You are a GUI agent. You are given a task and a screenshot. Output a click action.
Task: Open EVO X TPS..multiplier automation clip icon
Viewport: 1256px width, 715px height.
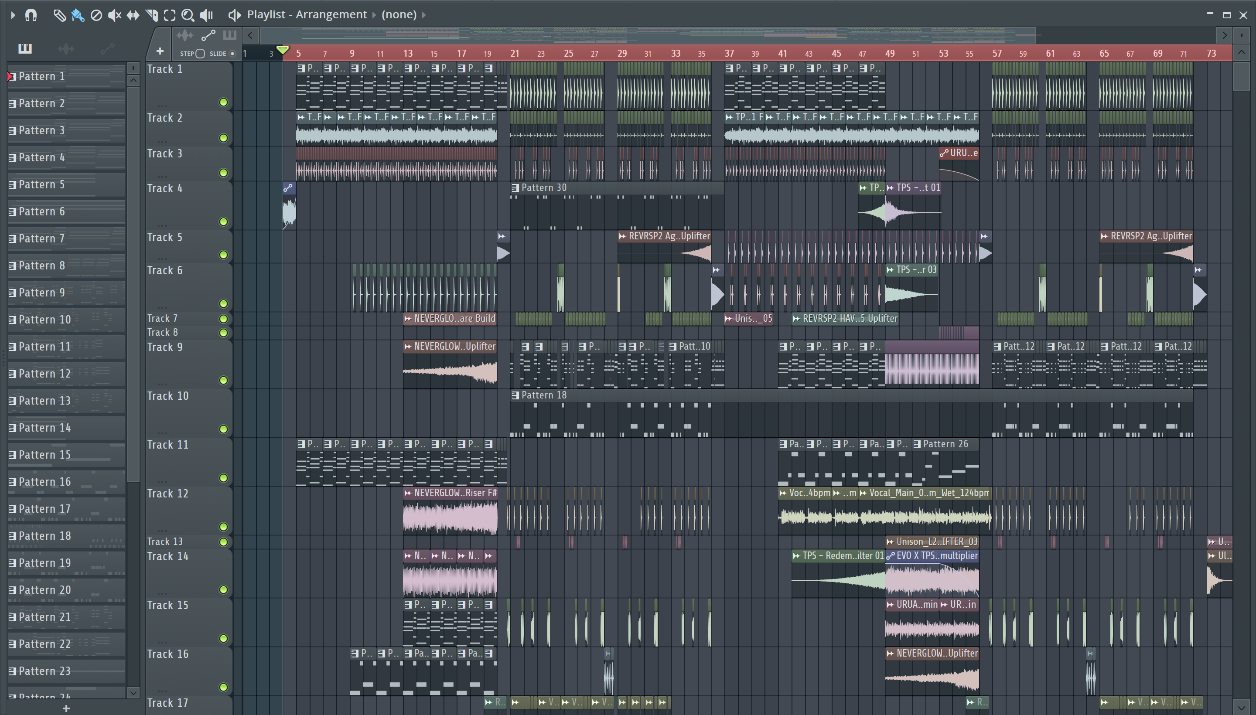pos(890,556)
